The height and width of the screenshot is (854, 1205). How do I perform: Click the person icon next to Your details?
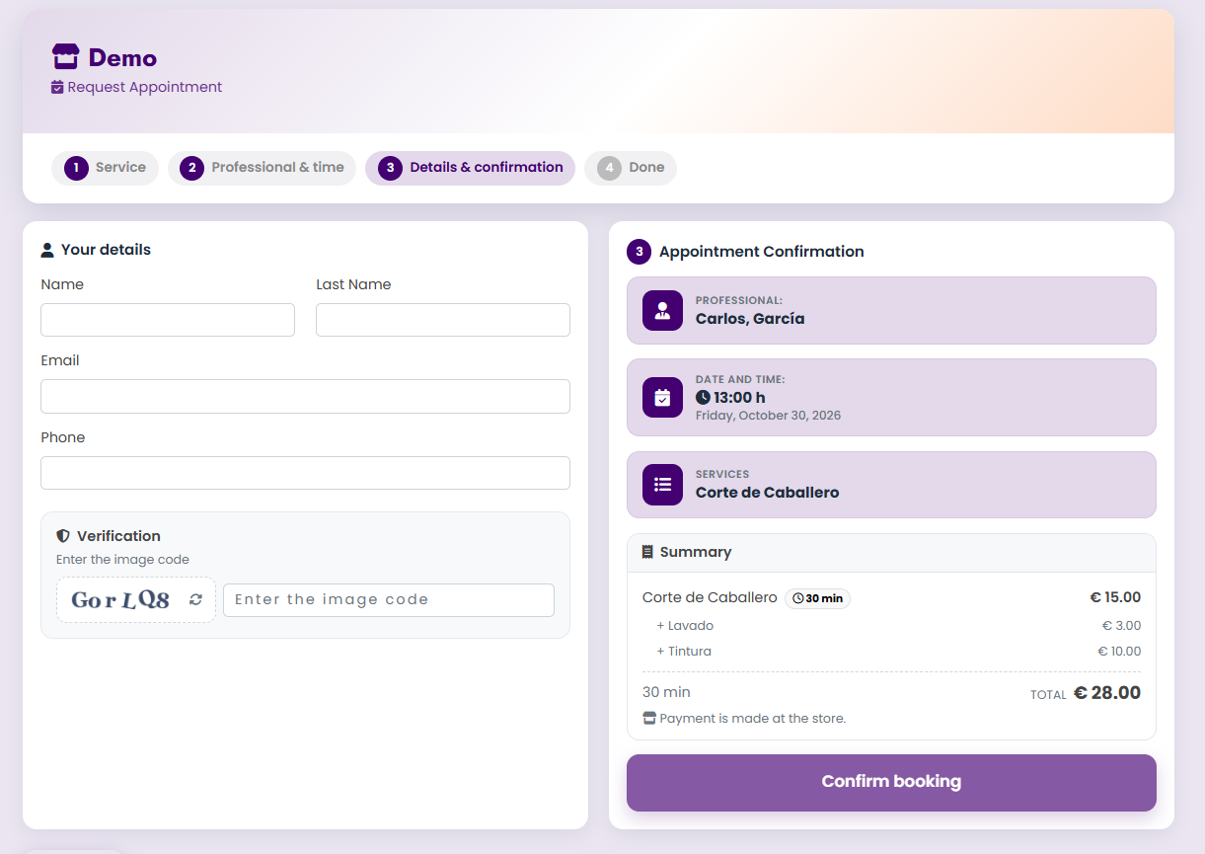click(x=47, y=250)
